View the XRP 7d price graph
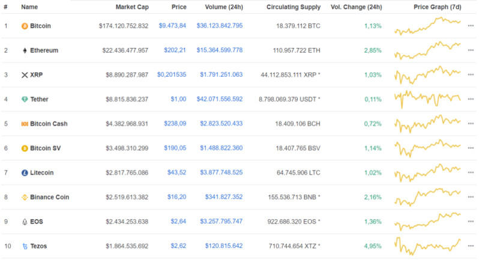 point(428,75)
